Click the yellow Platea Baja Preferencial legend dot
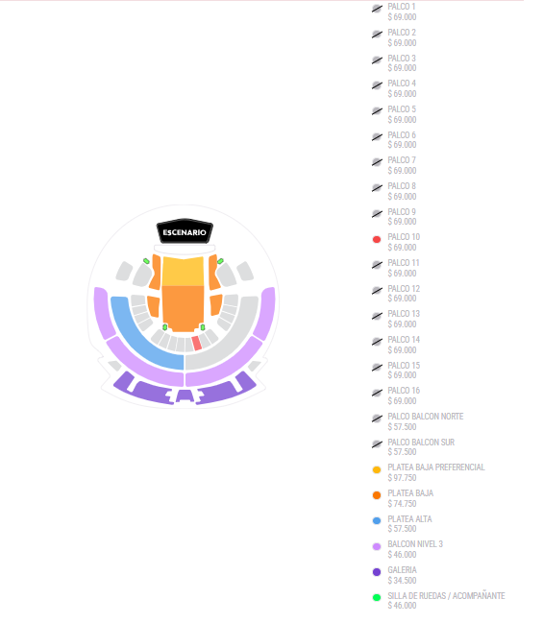 pos(377,469)
